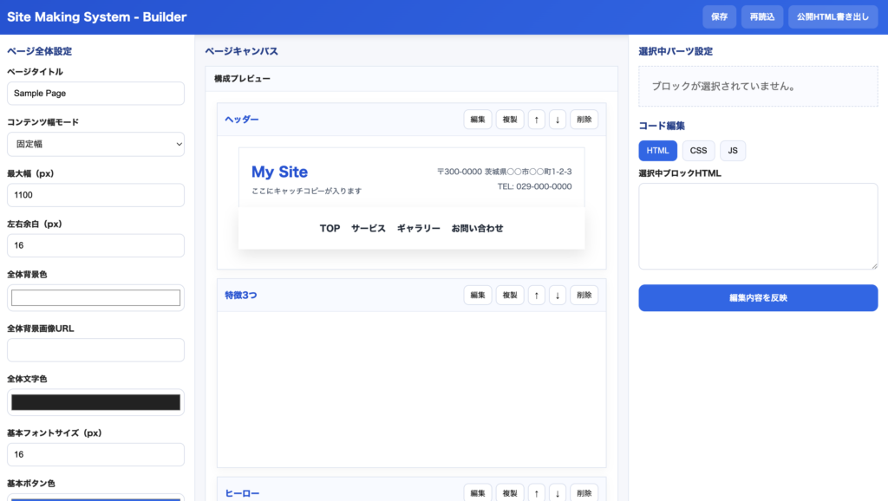The width and height of the screenshot is (888, 501).
Task: Select the JS code tab
Action: pyautogui.click(x=733, y=151)
